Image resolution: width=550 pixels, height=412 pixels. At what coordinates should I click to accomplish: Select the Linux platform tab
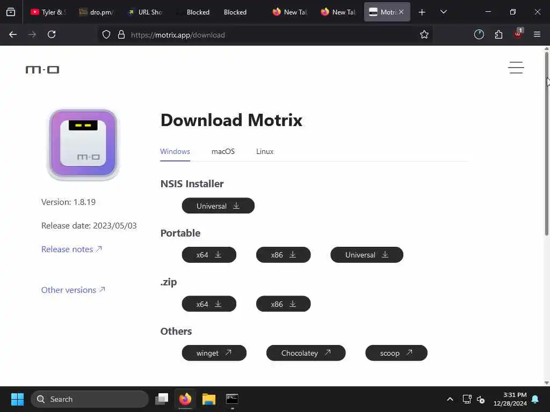[x=265, y=152]
